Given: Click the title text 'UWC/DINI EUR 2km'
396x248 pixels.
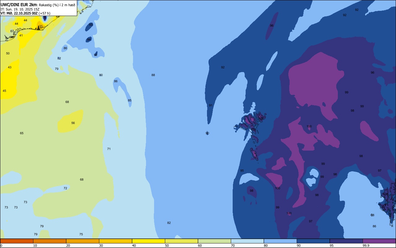Looking at the screenshot, I should coord(19,5).
